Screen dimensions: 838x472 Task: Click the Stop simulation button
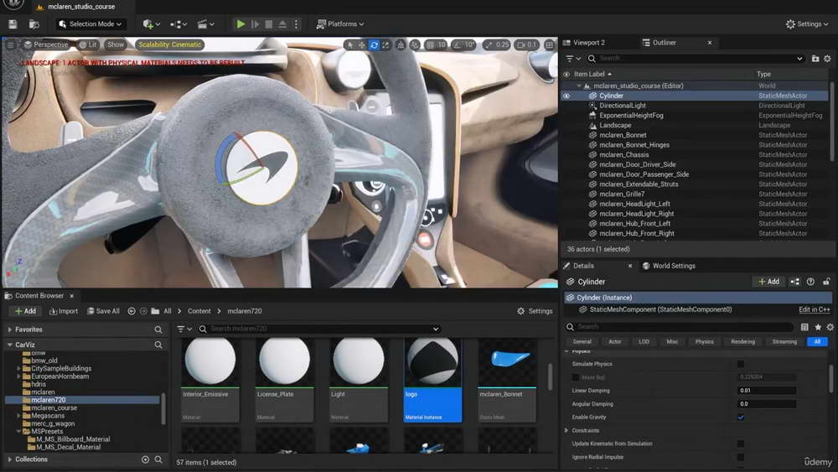(x=269, y=24)
